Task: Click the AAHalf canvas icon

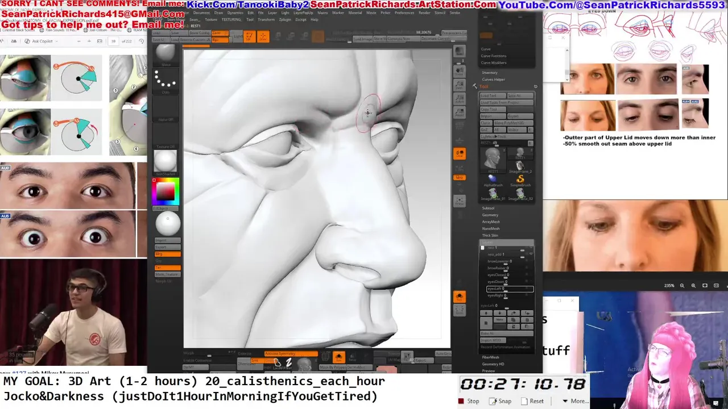Action: pos(460,112)
